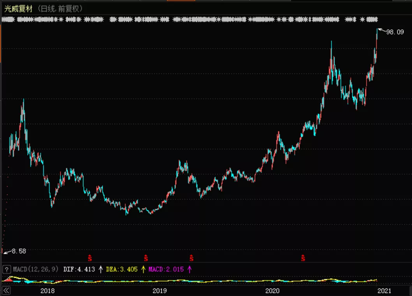The height and width of the screenshot is (296, 412).
Task: Click the 98.09 high price label
Action: (394, 32)
